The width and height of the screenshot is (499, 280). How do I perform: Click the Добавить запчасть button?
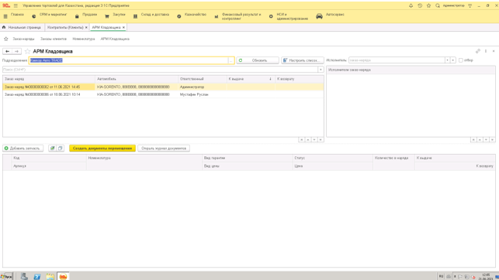click(23, 149)
